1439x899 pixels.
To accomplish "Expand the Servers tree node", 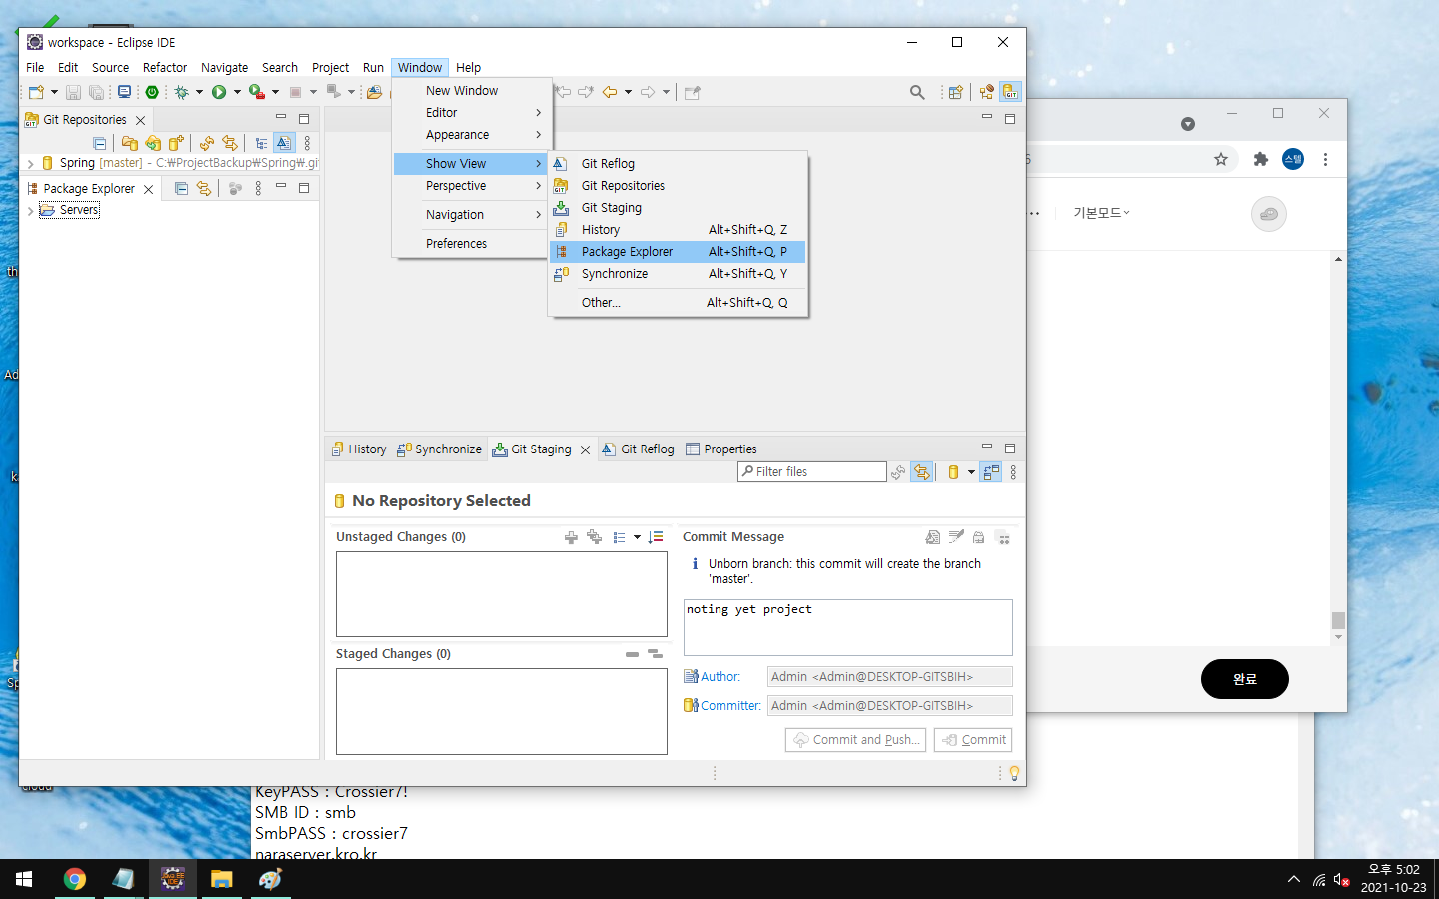I will [30, 210].
